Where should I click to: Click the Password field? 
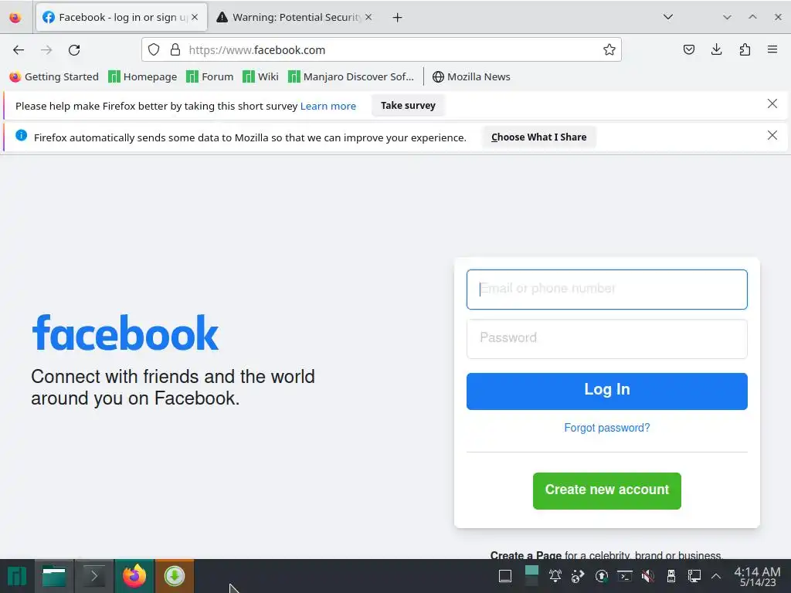[x=607, y=338]
